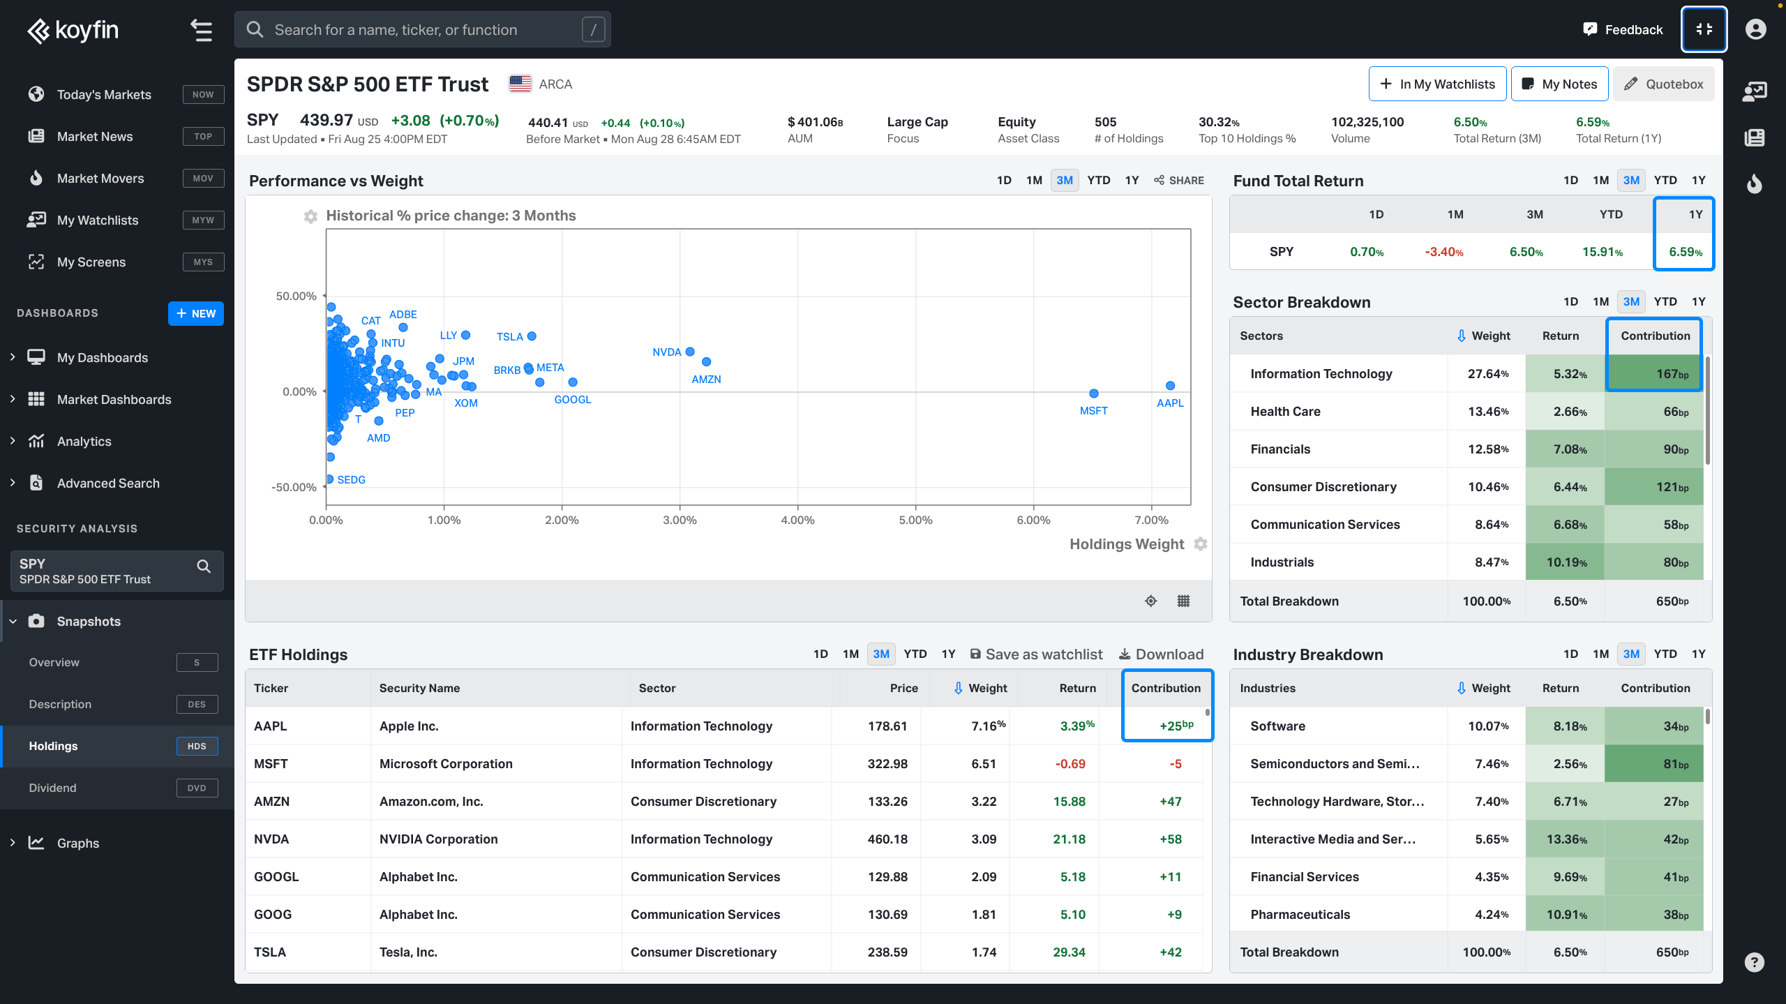Open watchlists icon in right rail
Screen dimensions: 1786x1004
[1754, 91]
